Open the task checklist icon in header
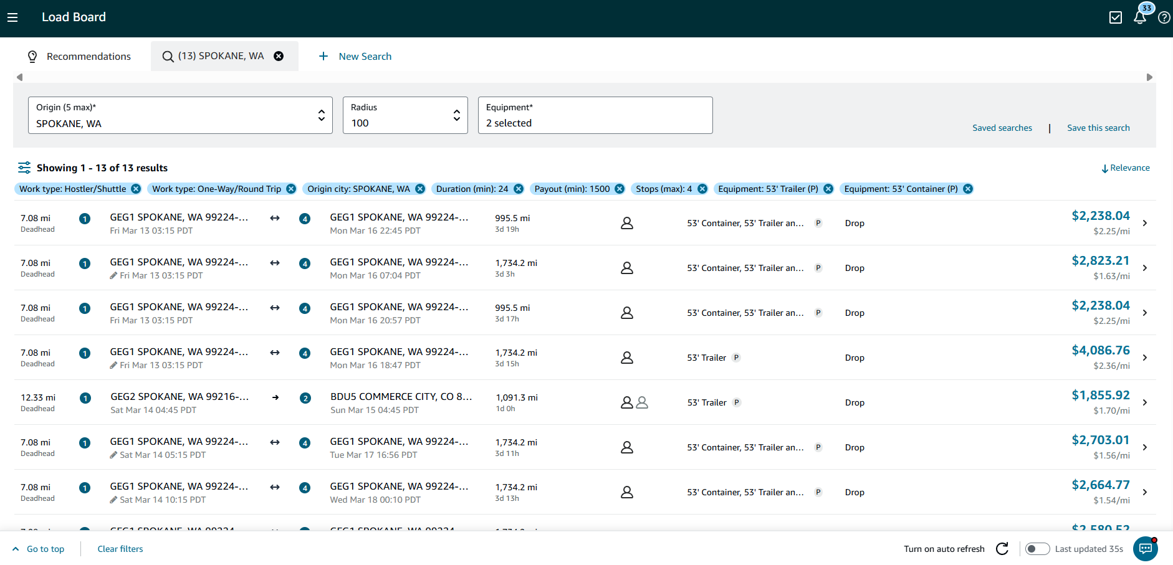The height and width of the screenshot is (565, 1173). pyautogui.click(x=1116, y=17)
